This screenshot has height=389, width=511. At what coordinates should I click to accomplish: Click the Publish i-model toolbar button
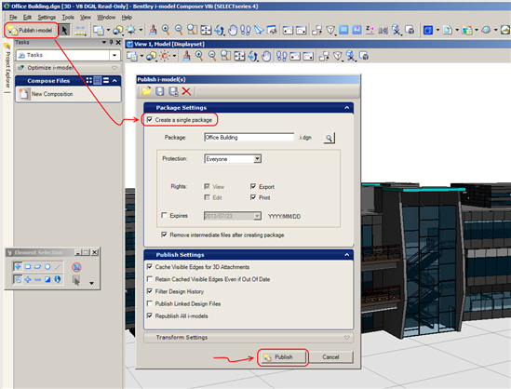point(31,31)
